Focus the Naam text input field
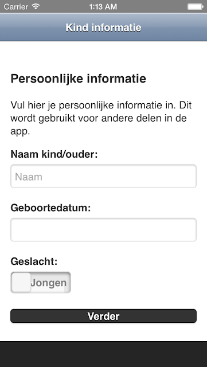 pos(103,176)
